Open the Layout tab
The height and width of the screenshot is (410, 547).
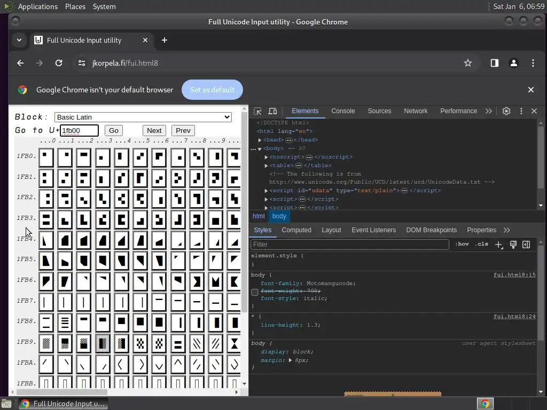tap(331, 230)
